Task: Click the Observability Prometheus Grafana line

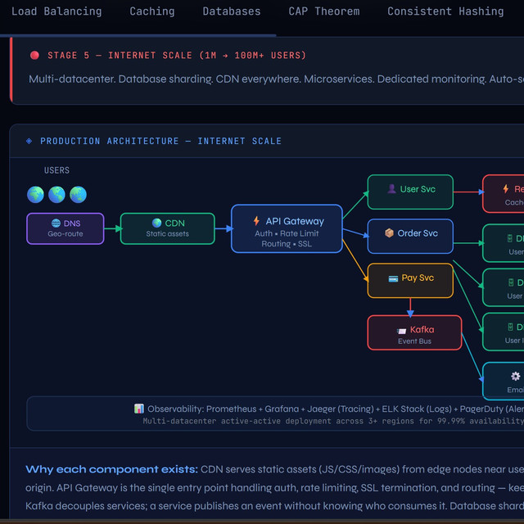Action: [335, 409]
